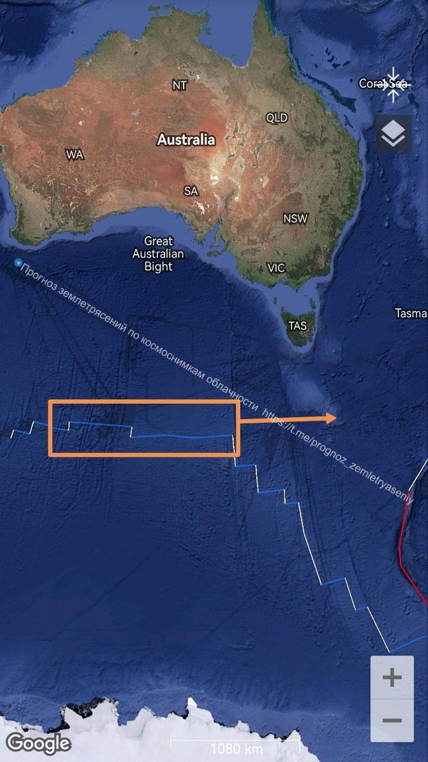The image size is (428, 762).
Task: Zoom out with the minus button
Action: tap(392, 720)
